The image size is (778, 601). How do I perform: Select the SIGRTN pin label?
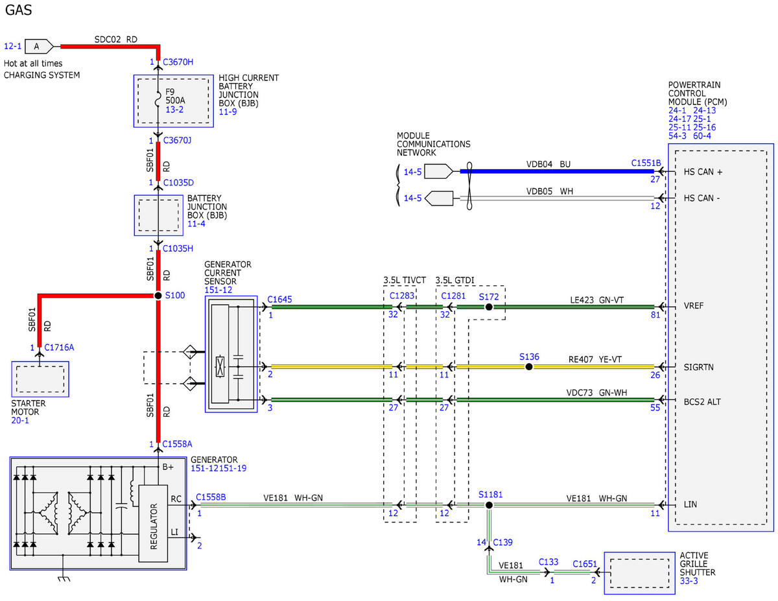coord(700,367)
